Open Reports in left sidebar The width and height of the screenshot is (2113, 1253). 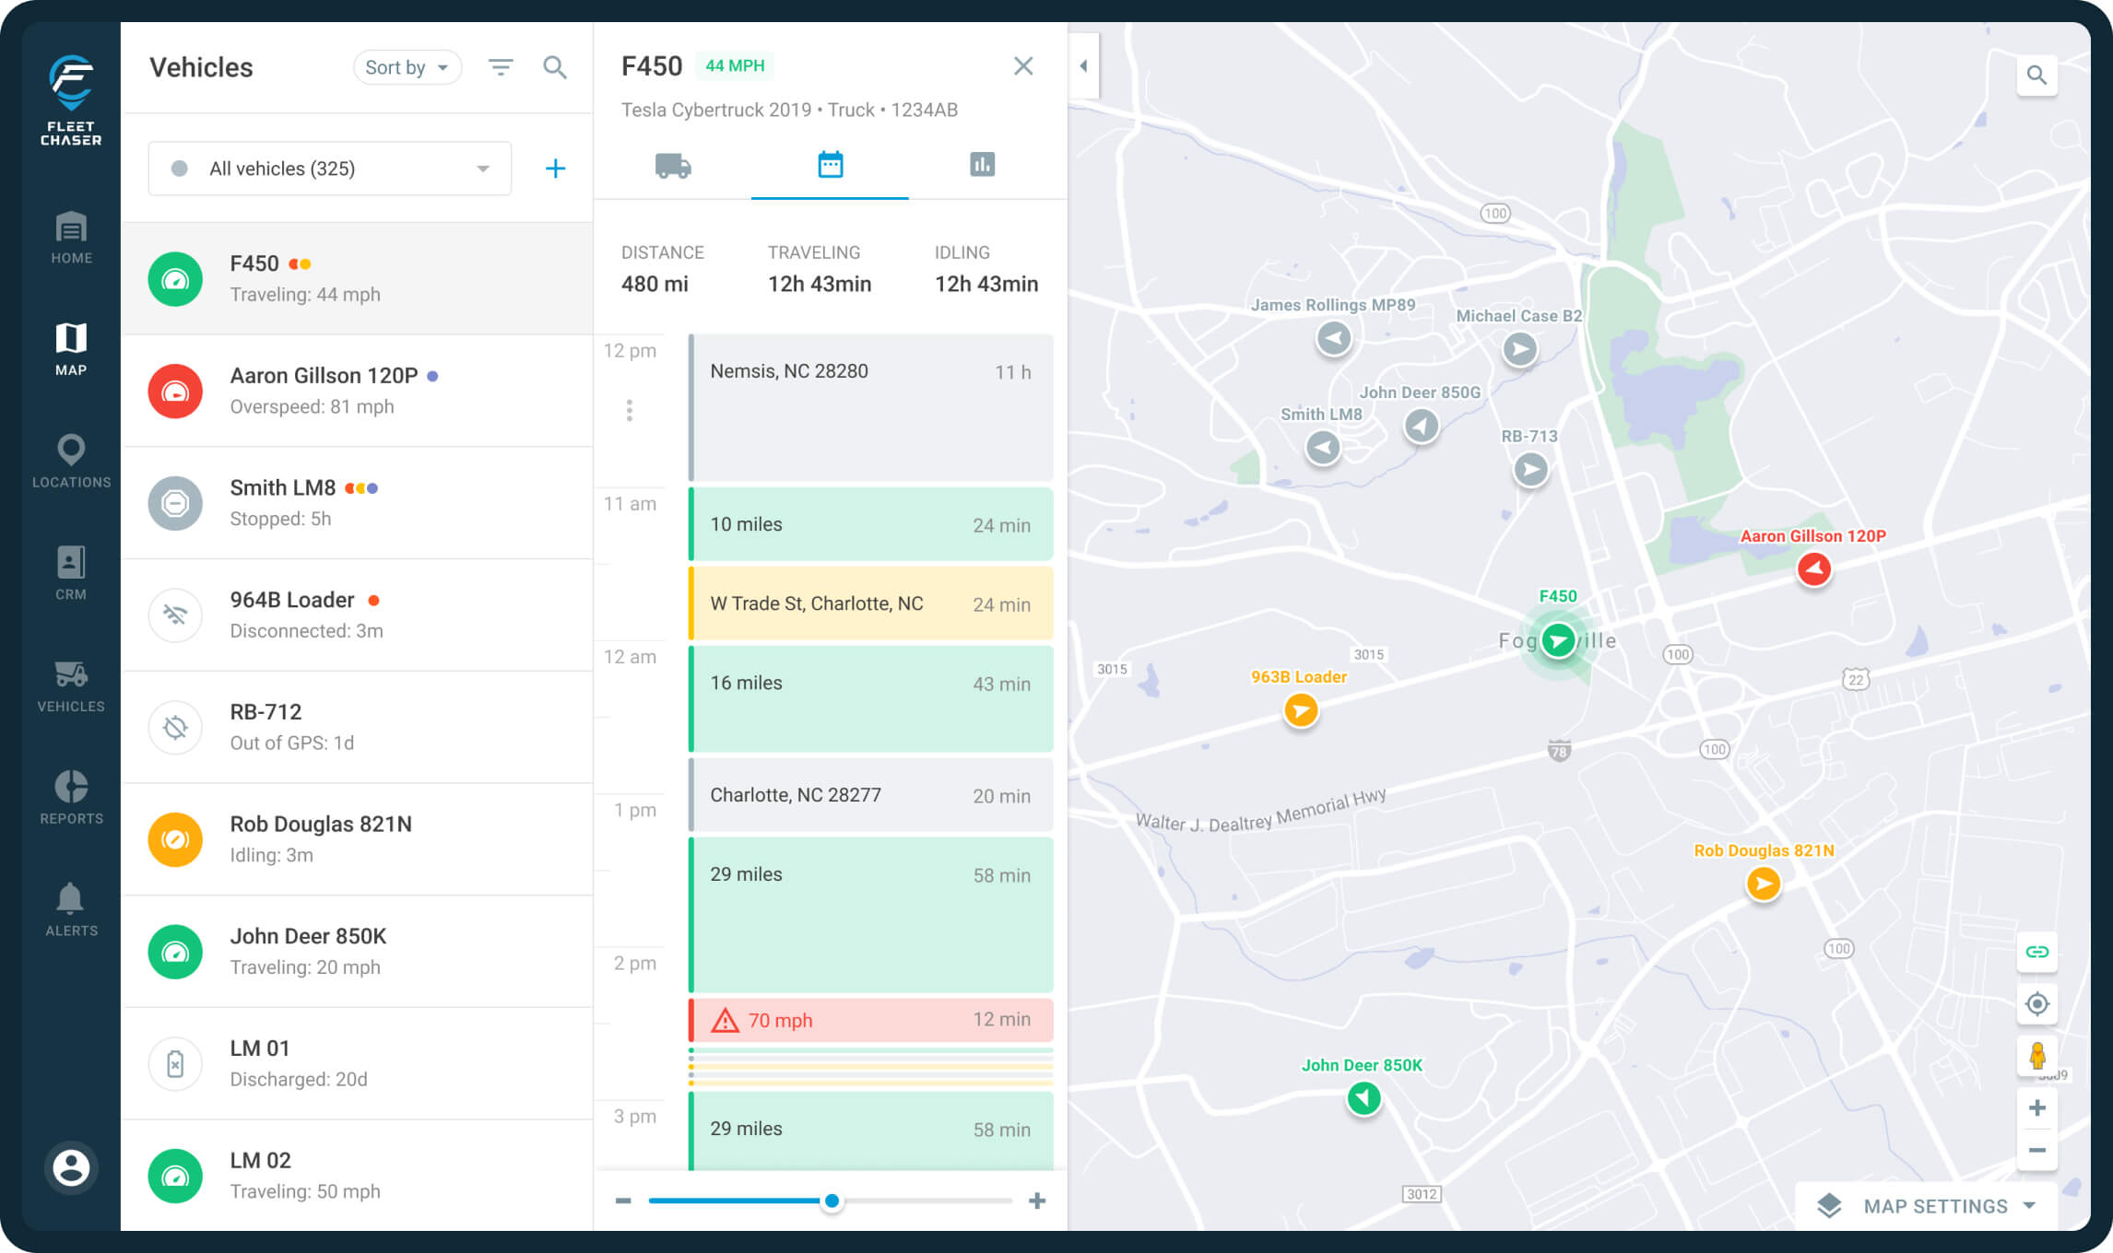click(x=71, y=798)
